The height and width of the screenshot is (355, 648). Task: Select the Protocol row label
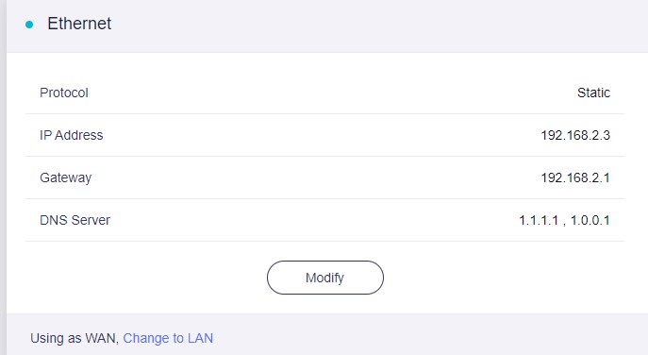pos(64,93)
